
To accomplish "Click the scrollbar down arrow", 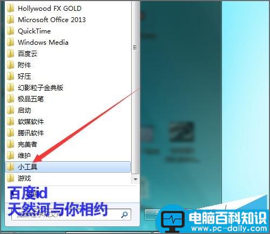I will [136, 179].
